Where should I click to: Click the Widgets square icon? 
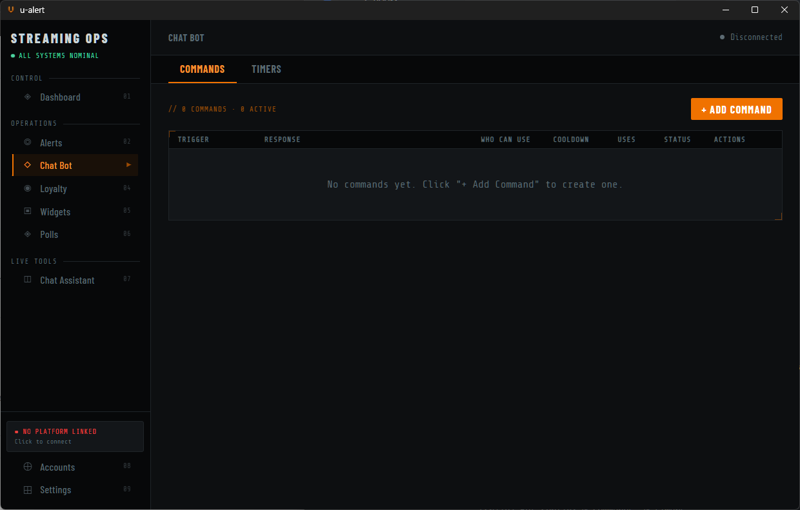pos(27,211)
